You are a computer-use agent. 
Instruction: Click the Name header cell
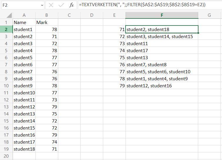coord(24,22)
